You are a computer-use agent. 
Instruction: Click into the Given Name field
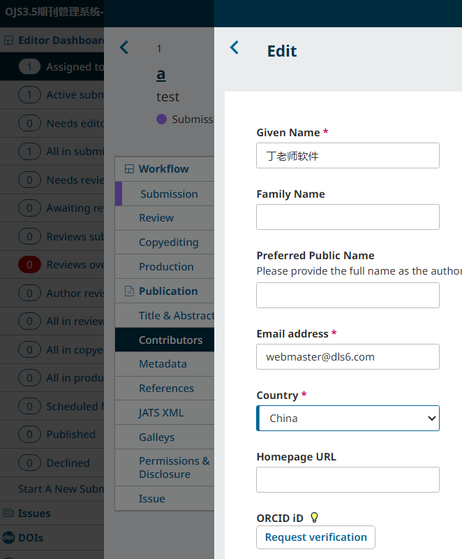click(x=348, y=156)
